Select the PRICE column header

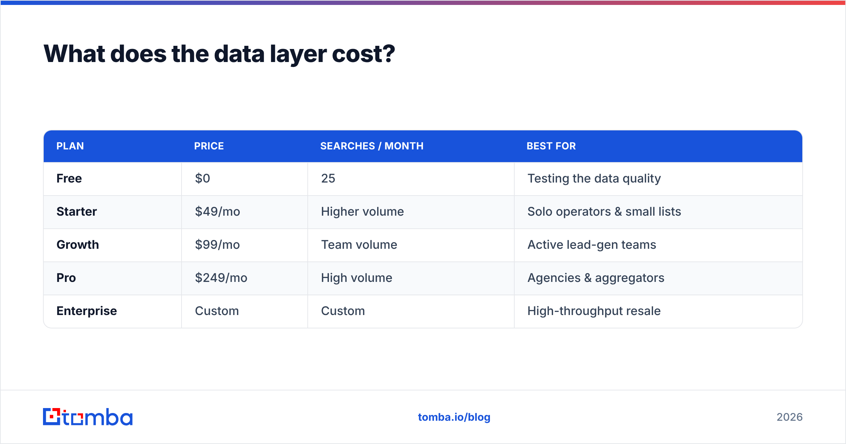[244, 146]
